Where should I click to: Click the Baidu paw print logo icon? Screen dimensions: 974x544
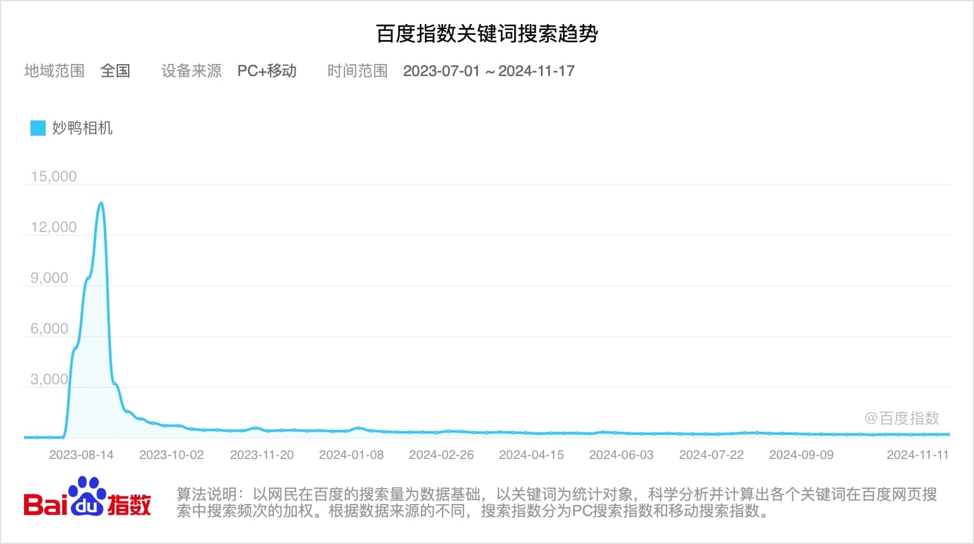(87, 496)
